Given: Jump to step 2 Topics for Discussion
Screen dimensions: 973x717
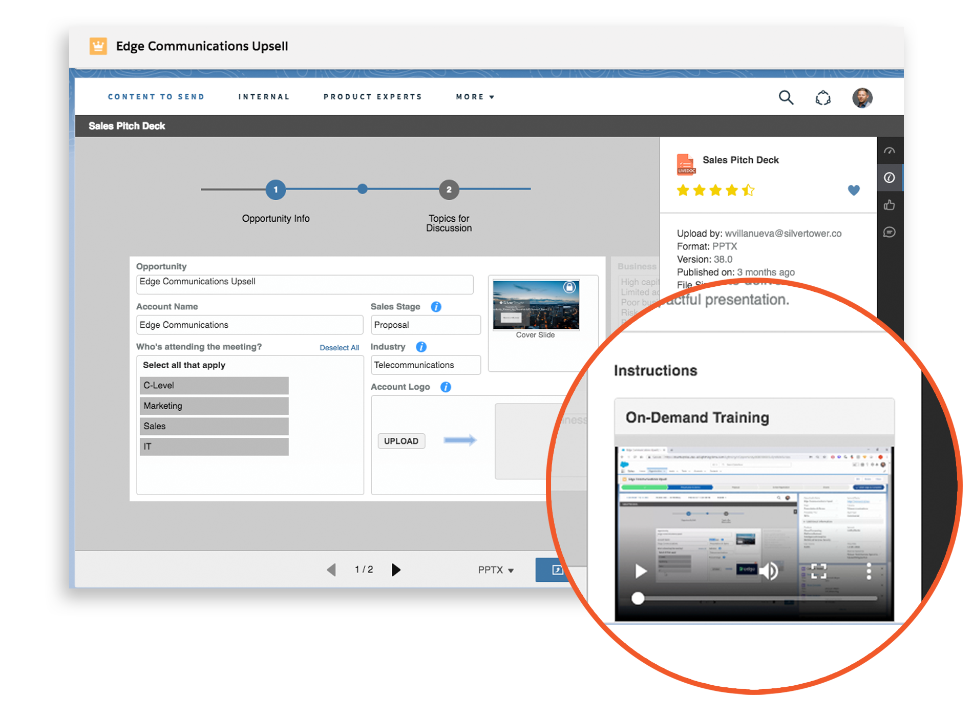Looking at the screenshot, I should (449, 190).
